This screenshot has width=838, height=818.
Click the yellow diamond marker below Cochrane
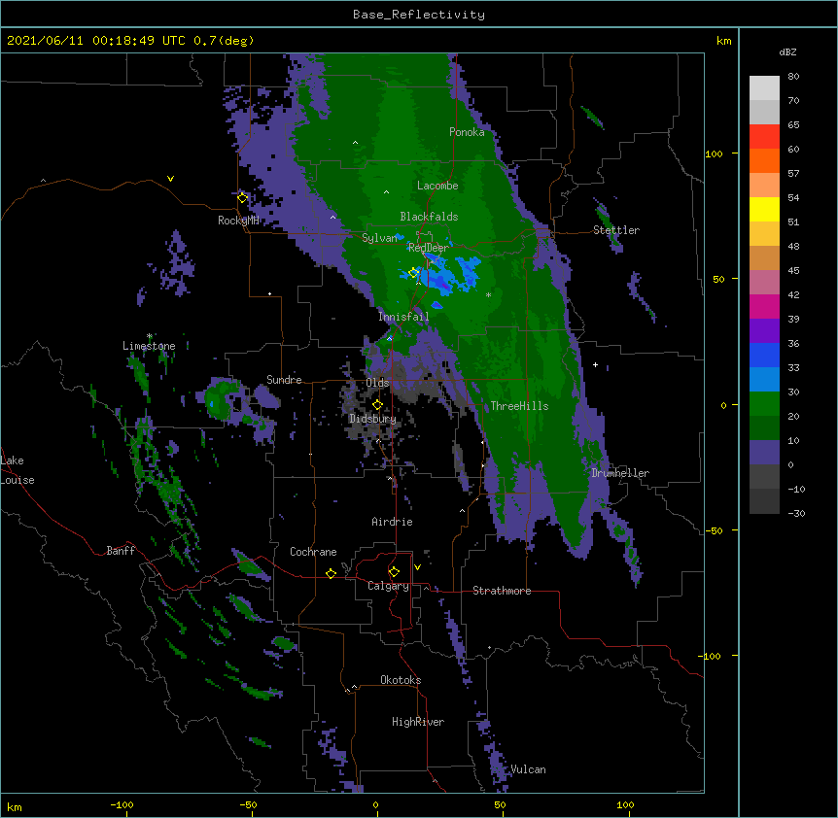tap(331, 573)
